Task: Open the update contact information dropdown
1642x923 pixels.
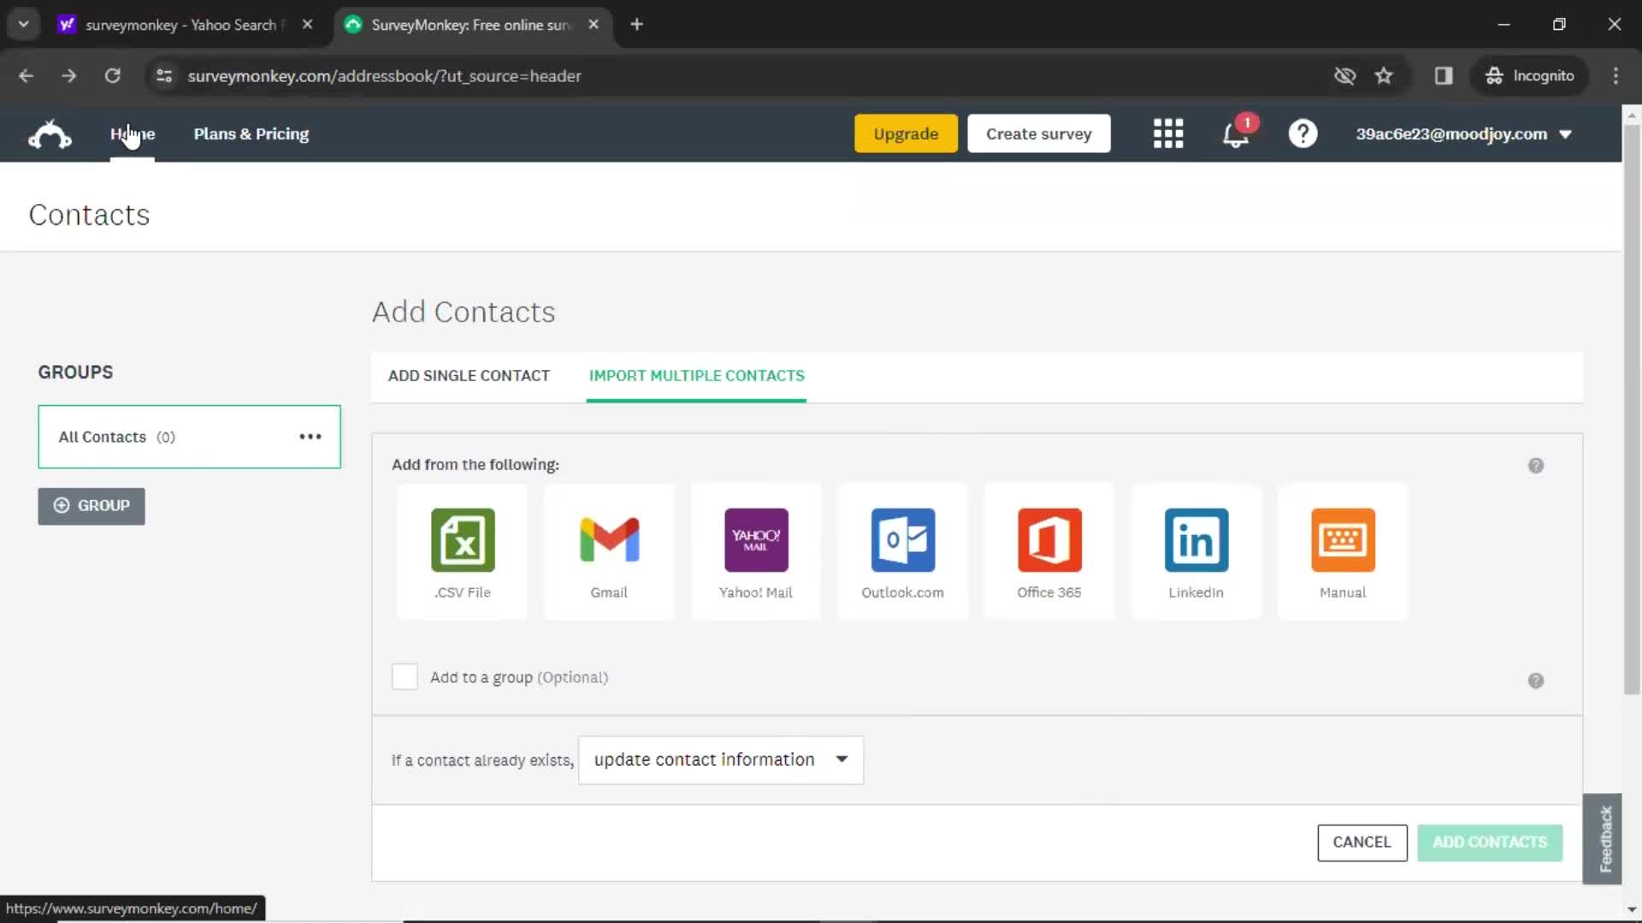Action: [721, 760]
